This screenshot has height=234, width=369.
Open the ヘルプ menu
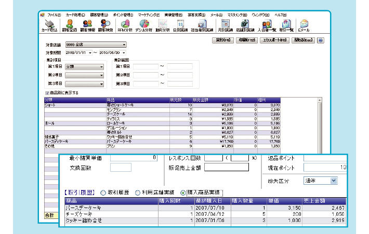pyautogui.click(x=281, y=15)
